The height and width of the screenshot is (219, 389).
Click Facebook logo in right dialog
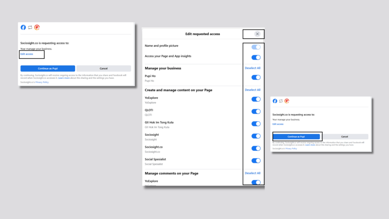tap(275, 101)
